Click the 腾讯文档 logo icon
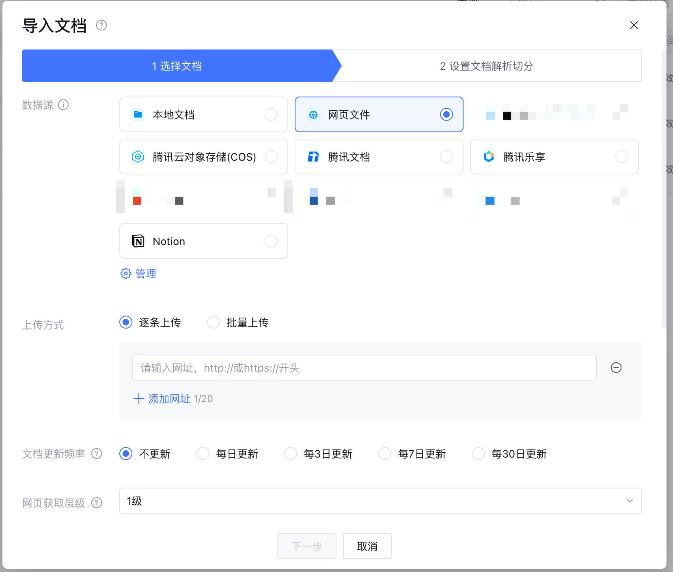 [x=313, y=157]
